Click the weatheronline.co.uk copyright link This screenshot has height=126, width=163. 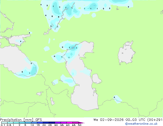pos(141,124)
